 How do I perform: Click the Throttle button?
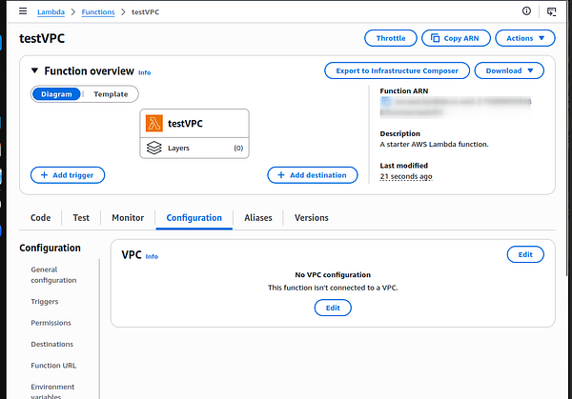coord(390,38)
